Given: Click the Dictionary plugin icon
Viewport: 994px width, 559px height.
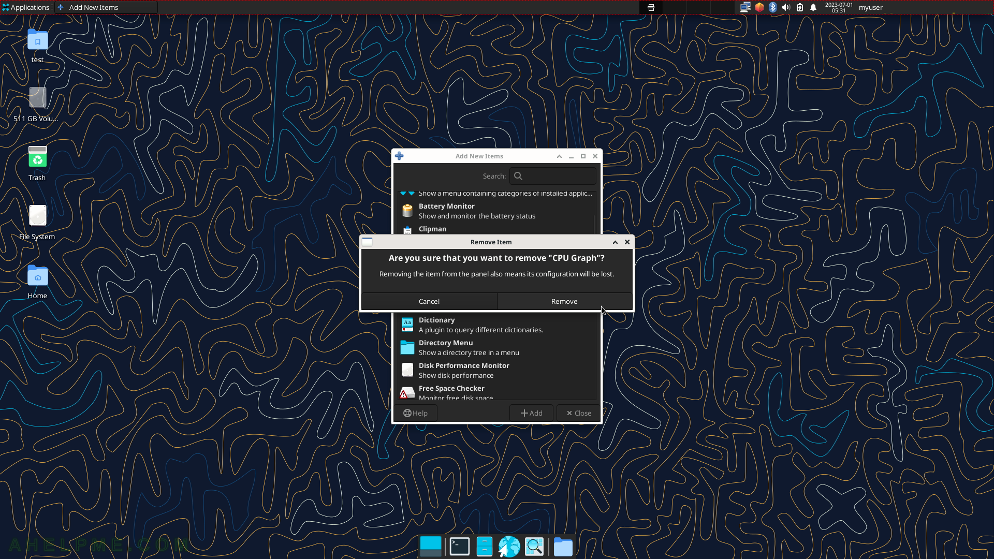Looking at the screenshot, I should (407, 325).
